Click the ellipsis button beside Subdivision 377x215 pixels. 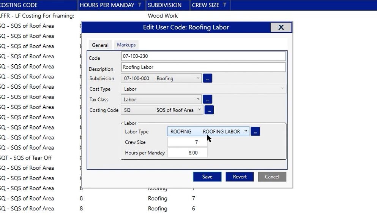[207, 78]
